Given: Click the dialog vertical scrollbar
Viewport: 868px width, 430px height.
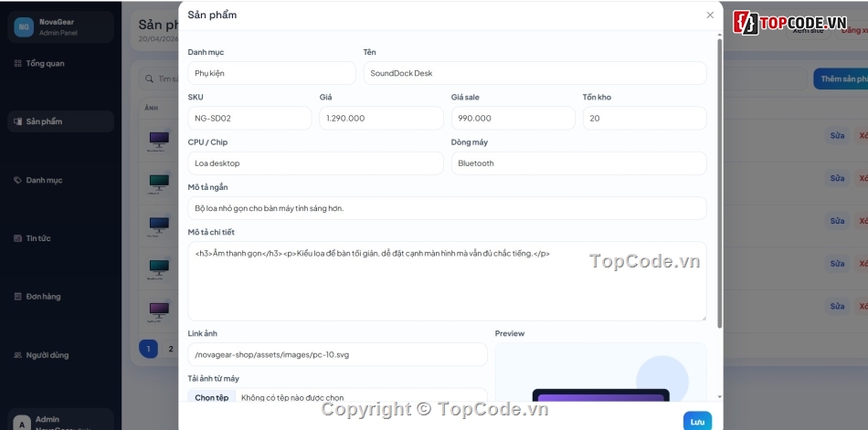Looking at the screenshot, I should tap(720, 183).
